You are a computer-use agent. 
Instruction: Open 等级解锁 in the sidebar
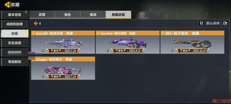click(14, 62)
